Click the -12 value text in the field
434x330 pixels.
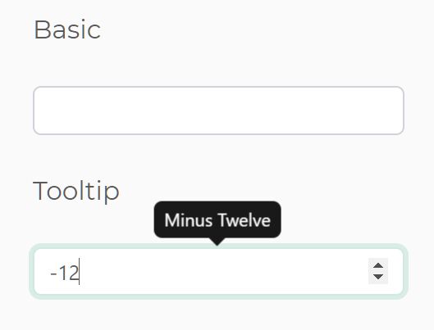click(x=65, y=273)
